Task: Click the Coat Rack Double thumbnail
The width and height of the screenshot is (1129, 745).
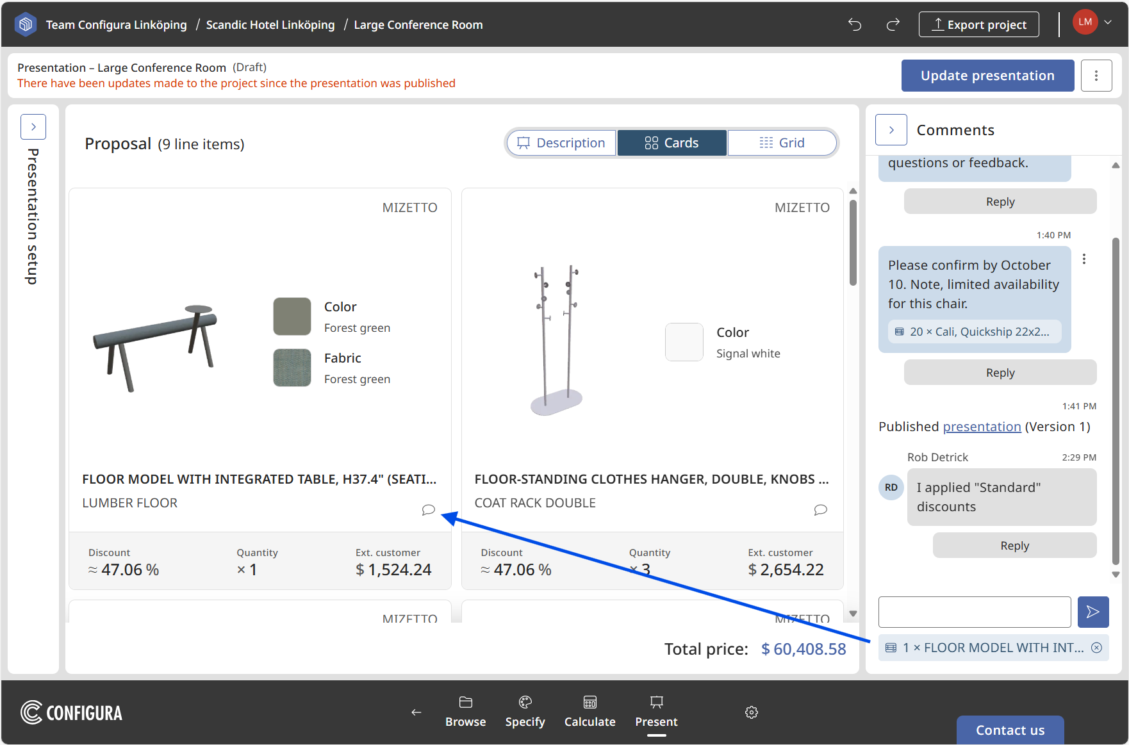Action: [x=557, y=340]
